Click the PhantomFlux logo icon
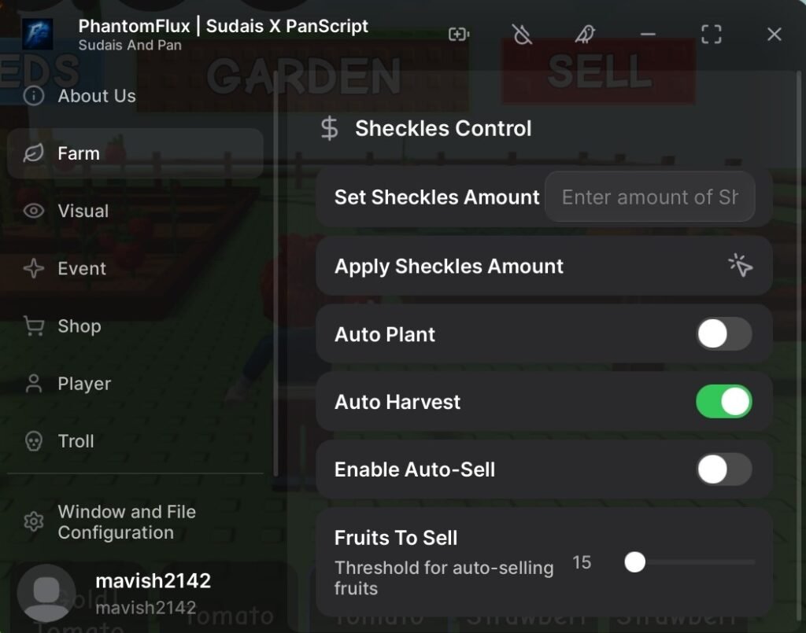806x633 pixels. pyautogui.click(x=37, y=34)
